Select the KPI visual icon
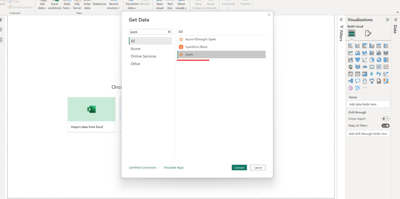The image size is (400, 199). [386, 67]
